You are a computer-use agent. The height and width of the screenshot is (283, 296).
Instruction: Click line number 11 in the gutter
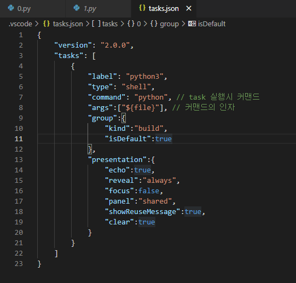19,139
